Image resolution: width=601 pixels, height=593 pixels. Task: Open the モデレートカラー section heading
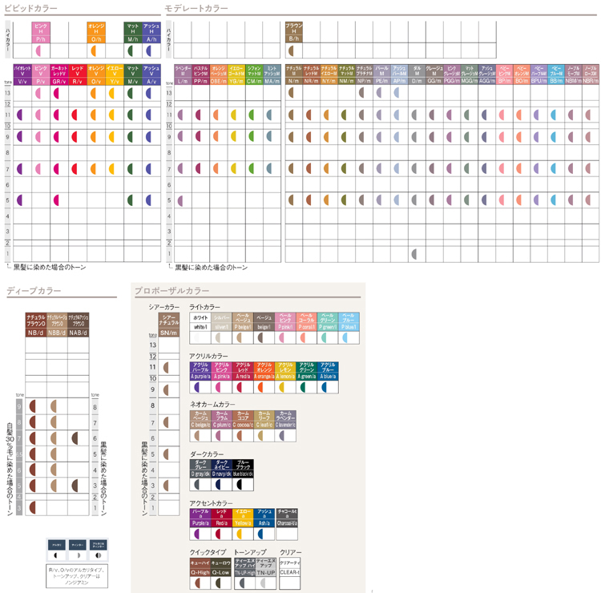pyautogui.click(x=196, y=8)
